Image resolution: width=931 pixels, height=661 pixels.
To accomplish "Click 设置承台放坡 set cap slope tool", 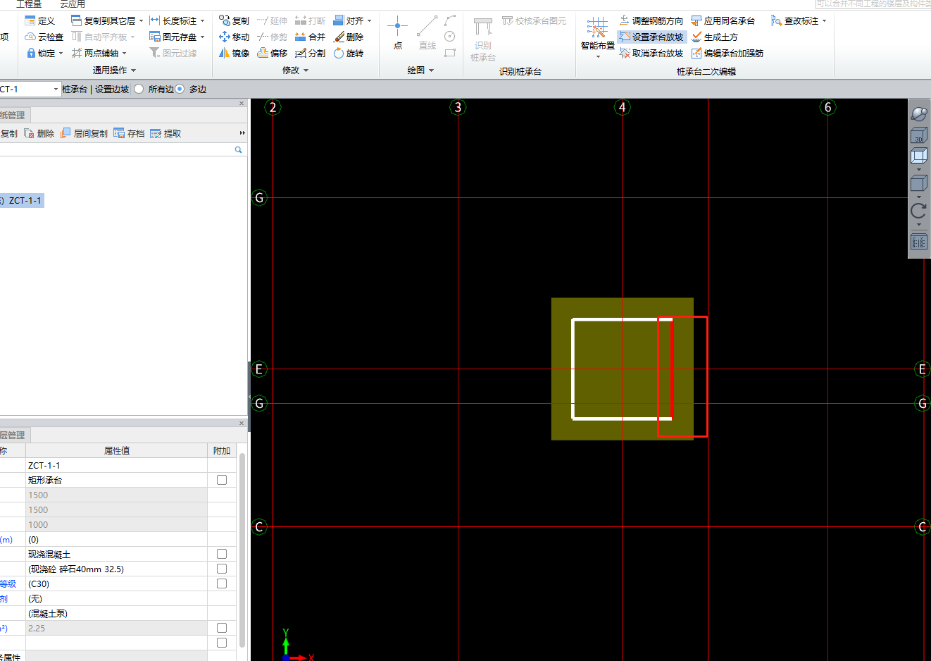I will coord(651,37).
